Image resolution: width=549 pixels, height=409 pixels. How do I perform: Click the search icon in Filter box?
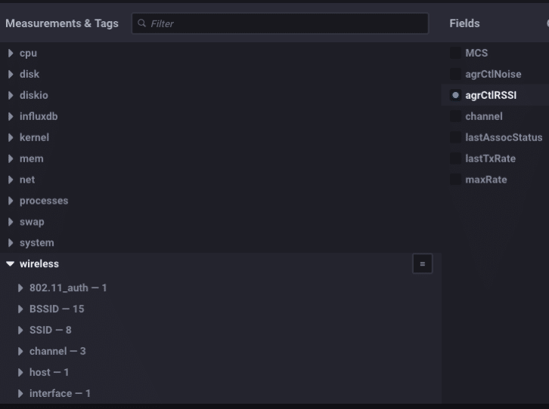(x=141, y=23)
